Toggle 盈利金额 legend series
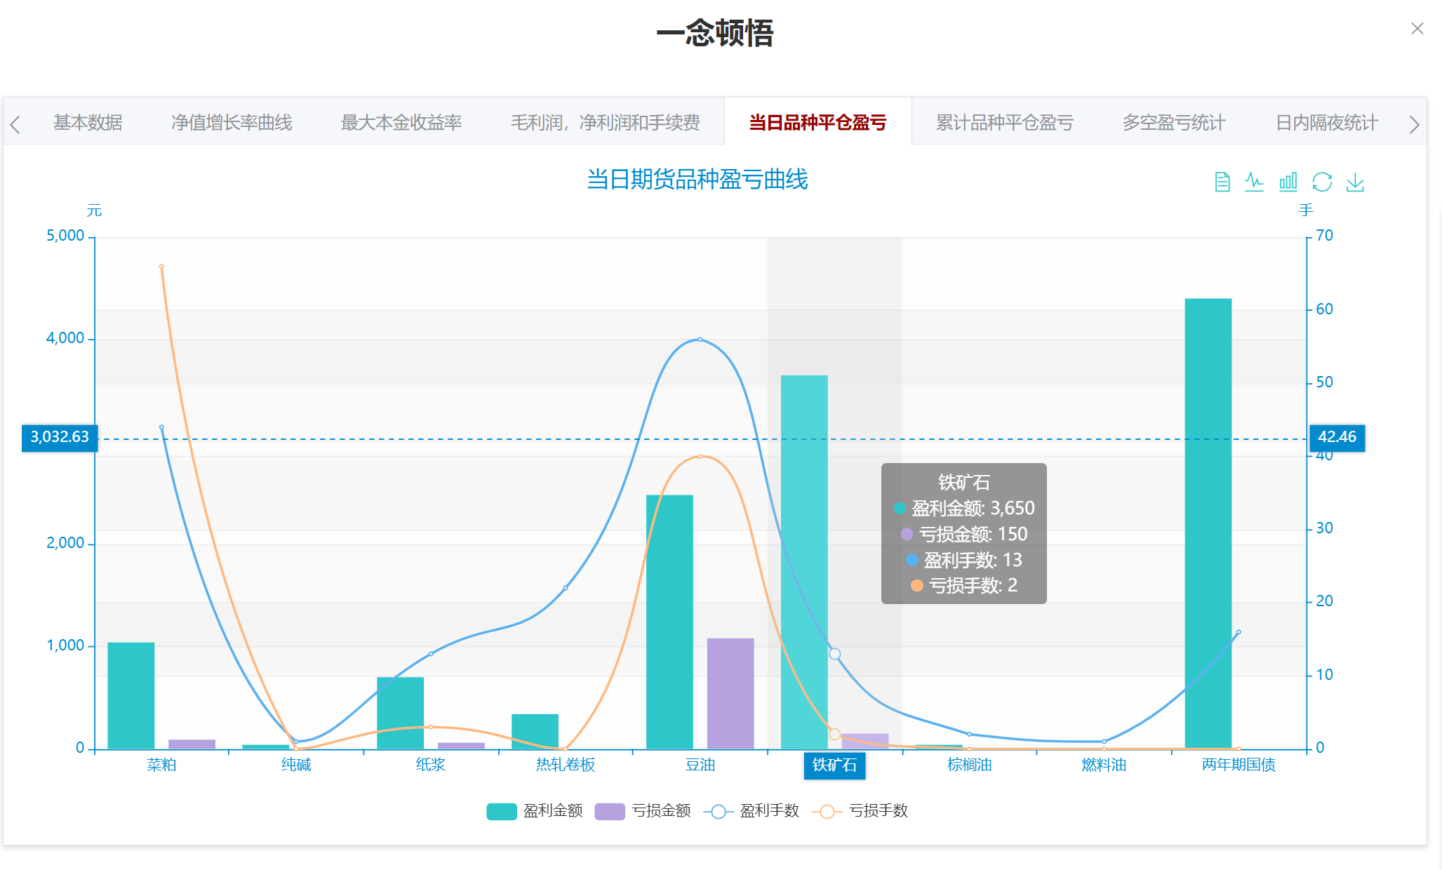Screen dimensions: 1442x870 pos(534,811)
